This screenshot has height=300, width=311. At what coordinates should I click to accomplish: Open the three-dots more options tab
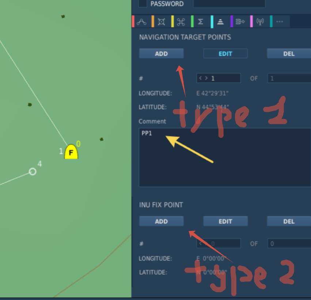coord(280,22)
